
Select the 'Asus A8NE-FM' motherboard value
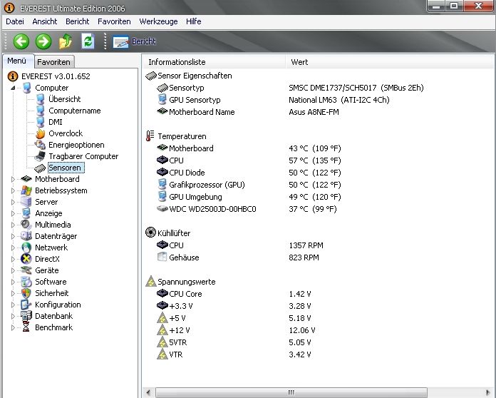(x=314, y=112)
